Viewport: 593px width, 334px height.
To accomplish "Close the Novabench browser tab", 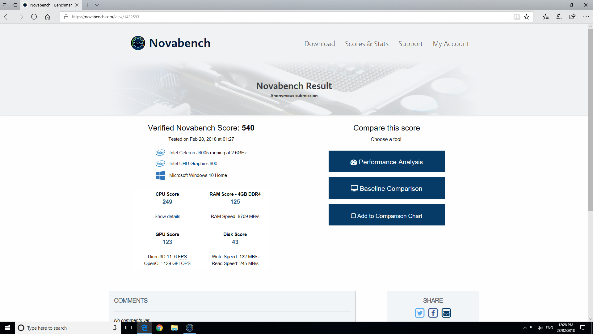I will pyautogui.click(x=77, y=5).
